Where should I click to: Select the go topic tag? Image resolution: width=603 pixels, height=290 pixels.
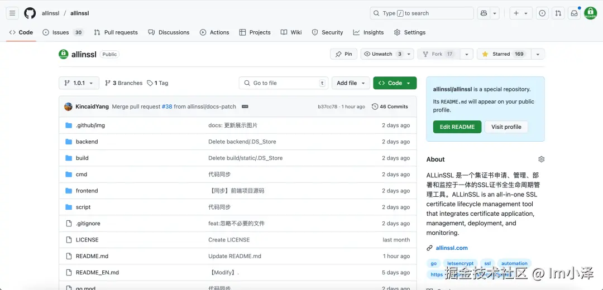click(x=434, y=263)
